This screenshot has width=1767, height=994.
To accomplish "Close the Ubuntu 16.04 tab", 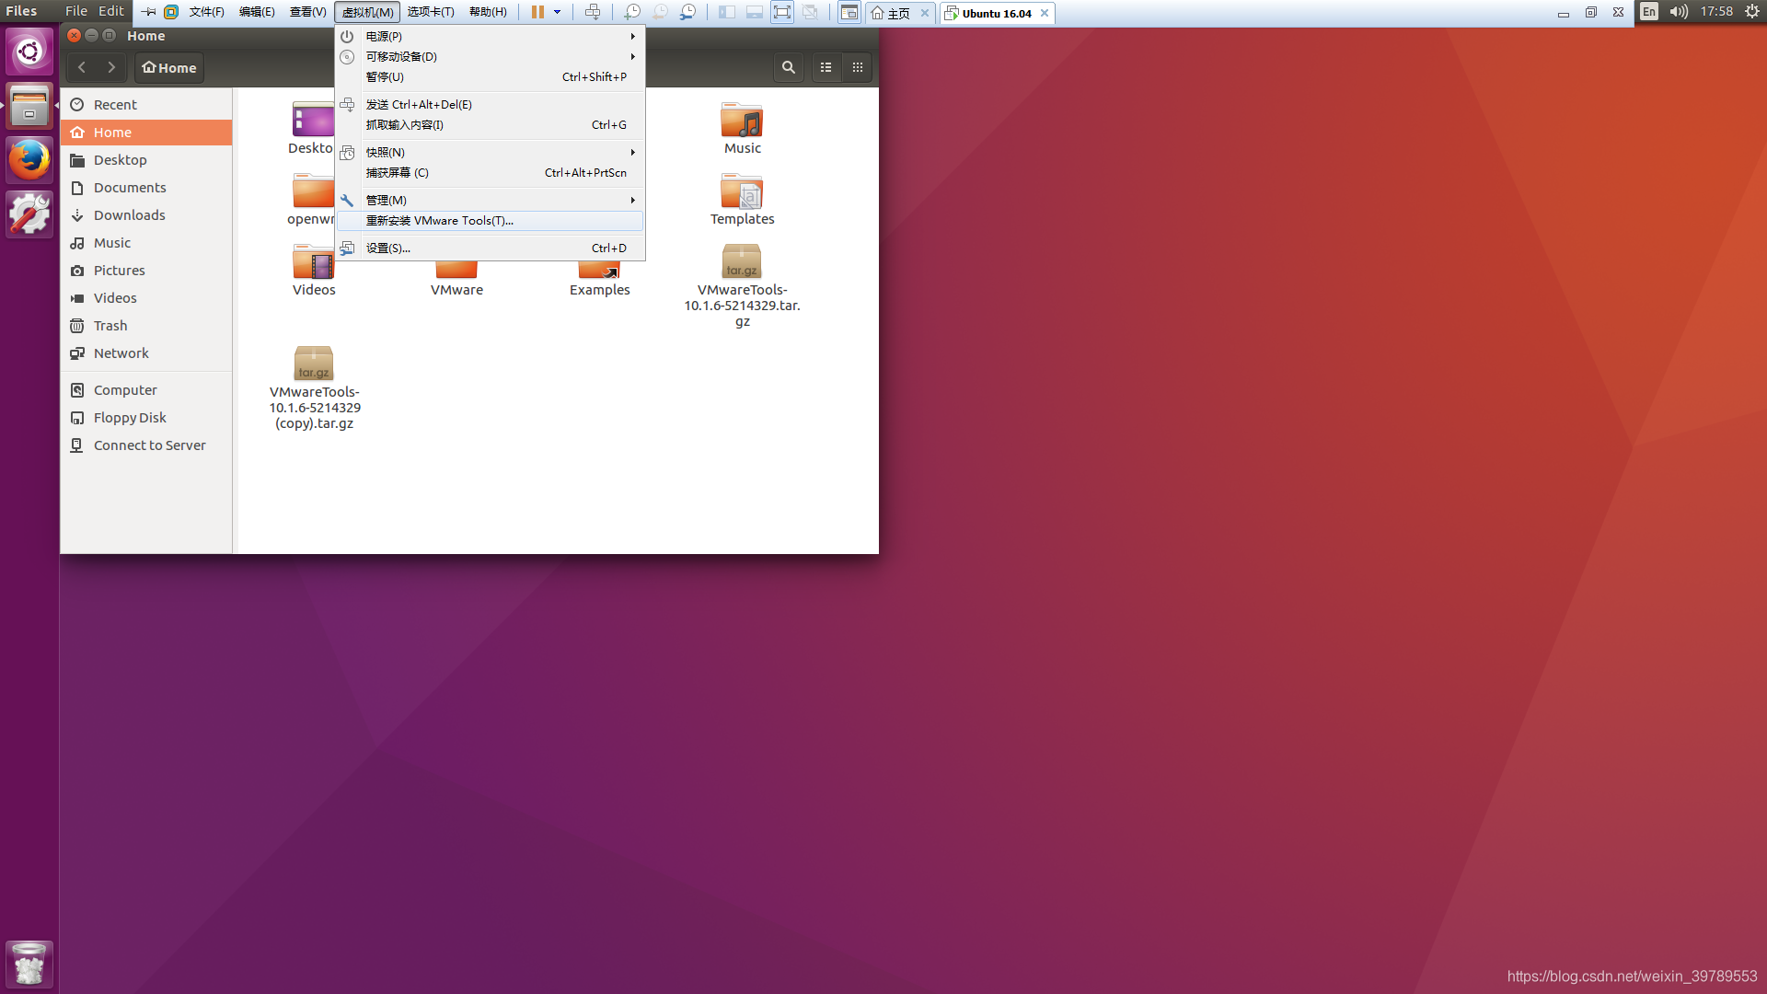I will (x=1045, y=13).
